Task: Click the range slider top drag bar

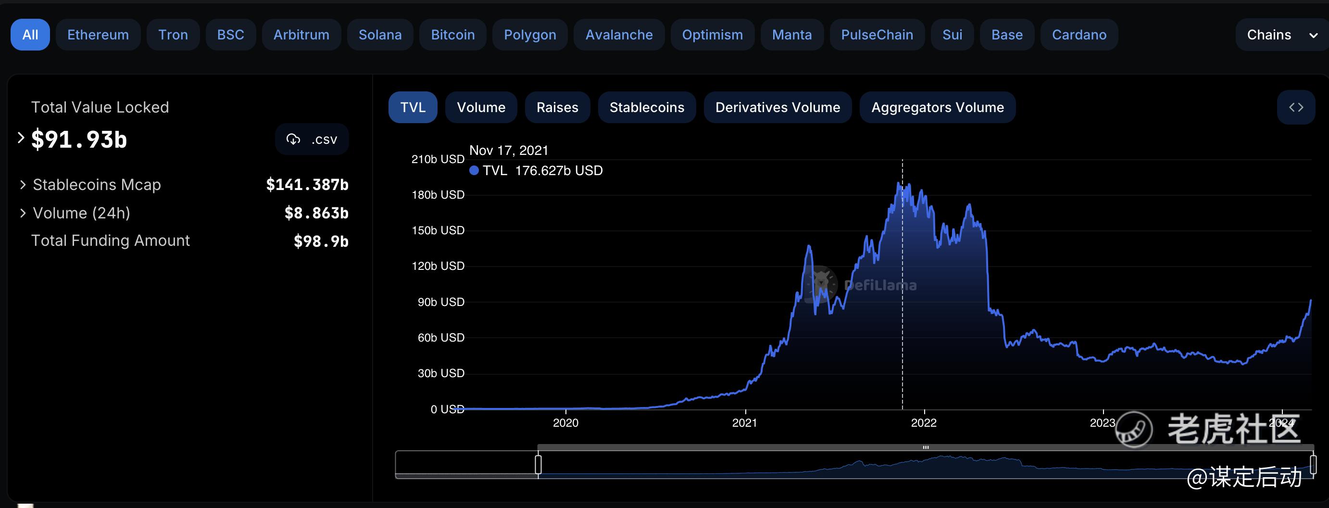Action: pos(926,447)
